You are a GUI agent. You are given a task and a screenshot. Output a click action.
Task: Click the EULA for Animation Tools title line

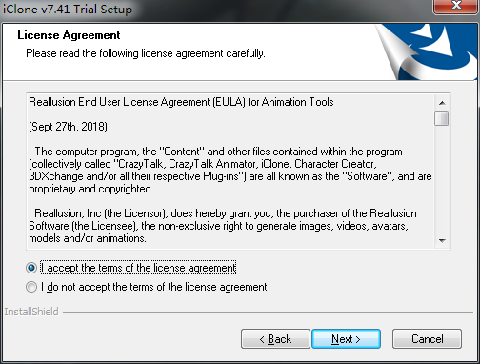click(181, 102)
